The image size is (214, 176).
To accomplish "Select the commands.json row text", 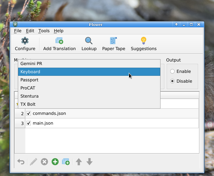I will (49, 114).
